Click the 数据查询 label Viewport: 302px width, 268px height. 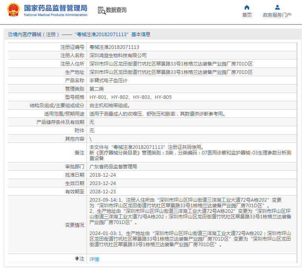(x=116, y=10)
